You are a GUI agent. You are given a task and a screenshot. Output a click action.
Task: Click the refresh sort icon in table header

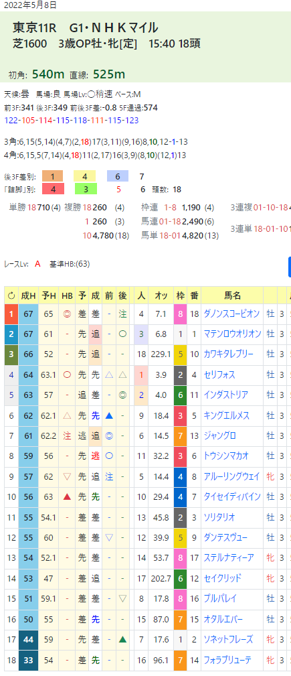coord(11,295)
